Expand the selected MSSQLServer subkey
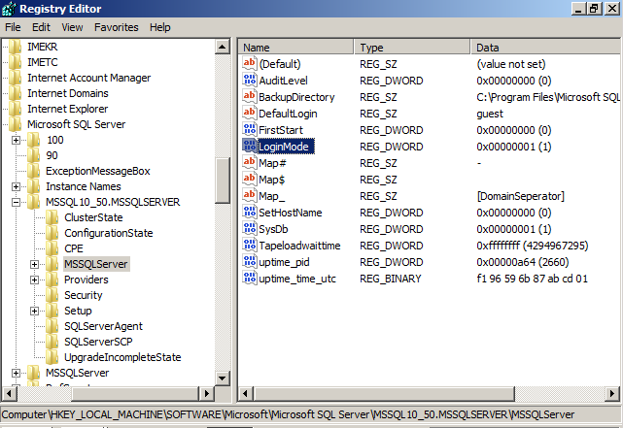Viewport: 623px width, 428px height. (x=35, y=264)
